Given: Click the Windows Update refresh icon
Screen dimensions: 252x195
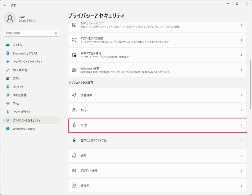Looking at the screenshot, I should pos(8,129).
